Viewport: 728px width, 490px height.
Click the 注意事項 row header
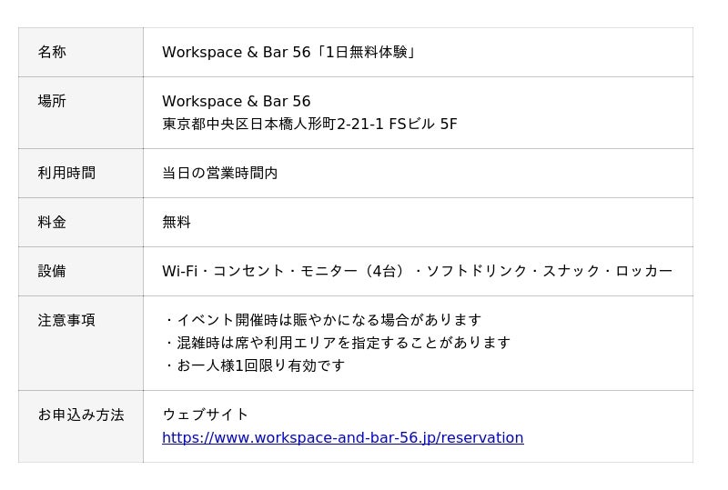pyautogui.click(x=66, y=321)
